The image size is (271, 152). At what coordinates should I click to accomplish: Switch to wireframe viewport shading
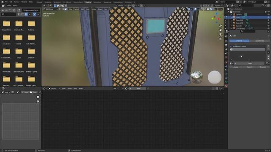pyautogui.click(x=205, y=9)
